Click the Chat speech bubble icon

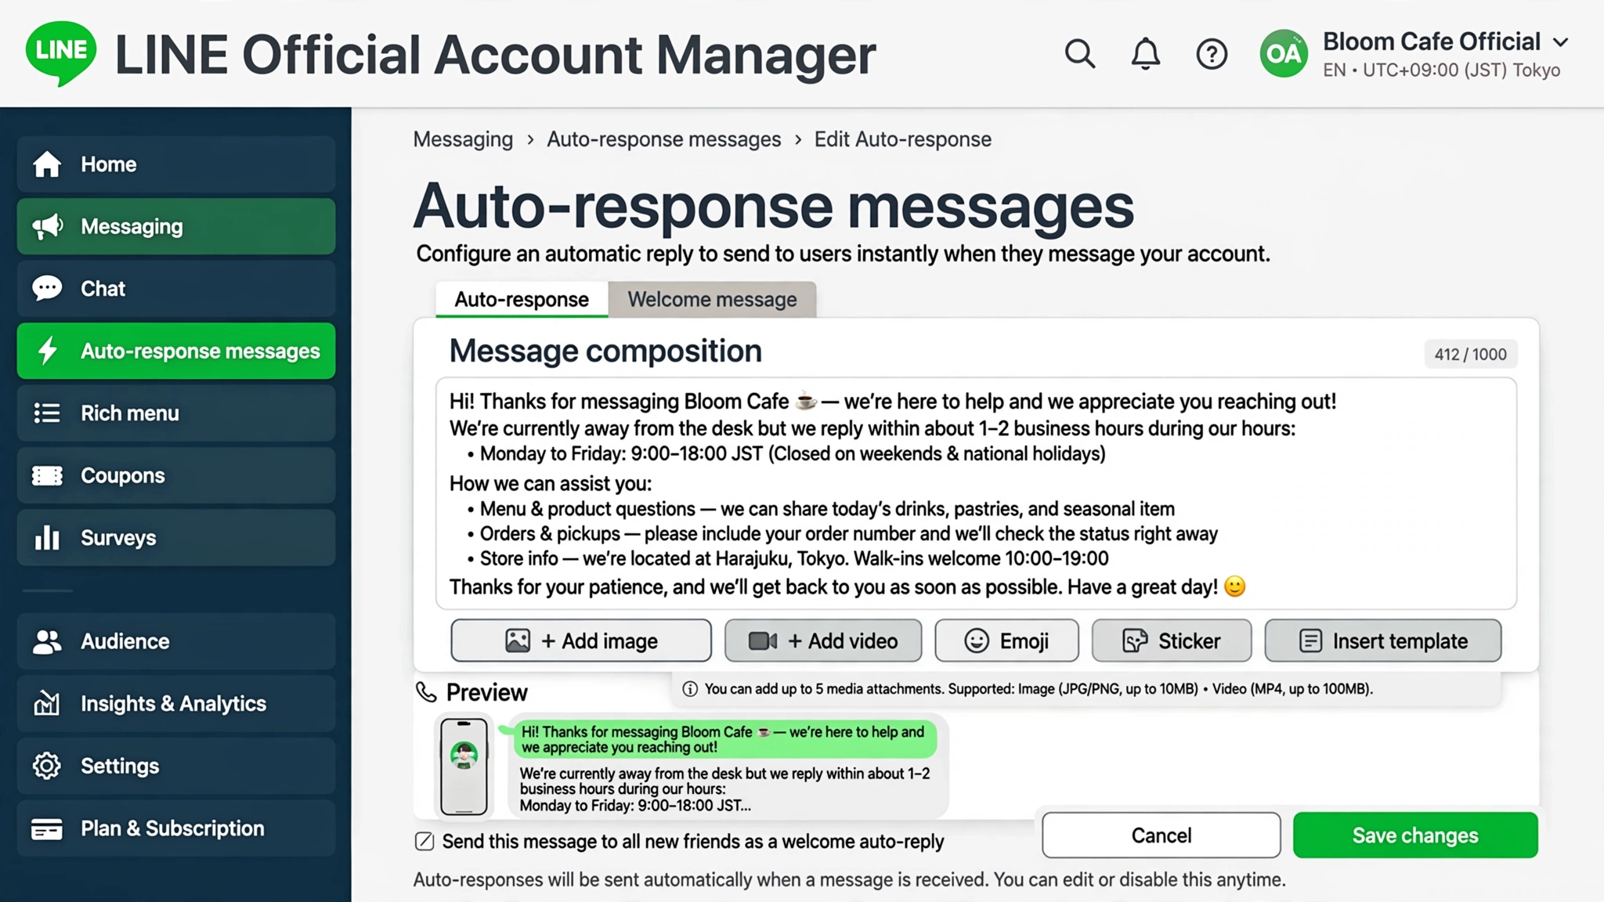point(47,289)
